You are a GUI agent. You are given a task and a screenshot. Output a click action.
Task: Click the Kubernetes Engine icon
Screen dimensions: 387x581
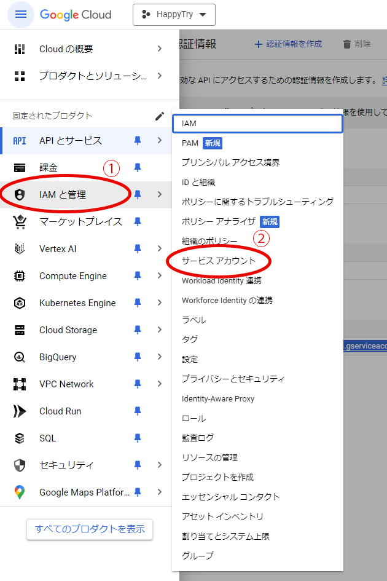tap(20, 303)
